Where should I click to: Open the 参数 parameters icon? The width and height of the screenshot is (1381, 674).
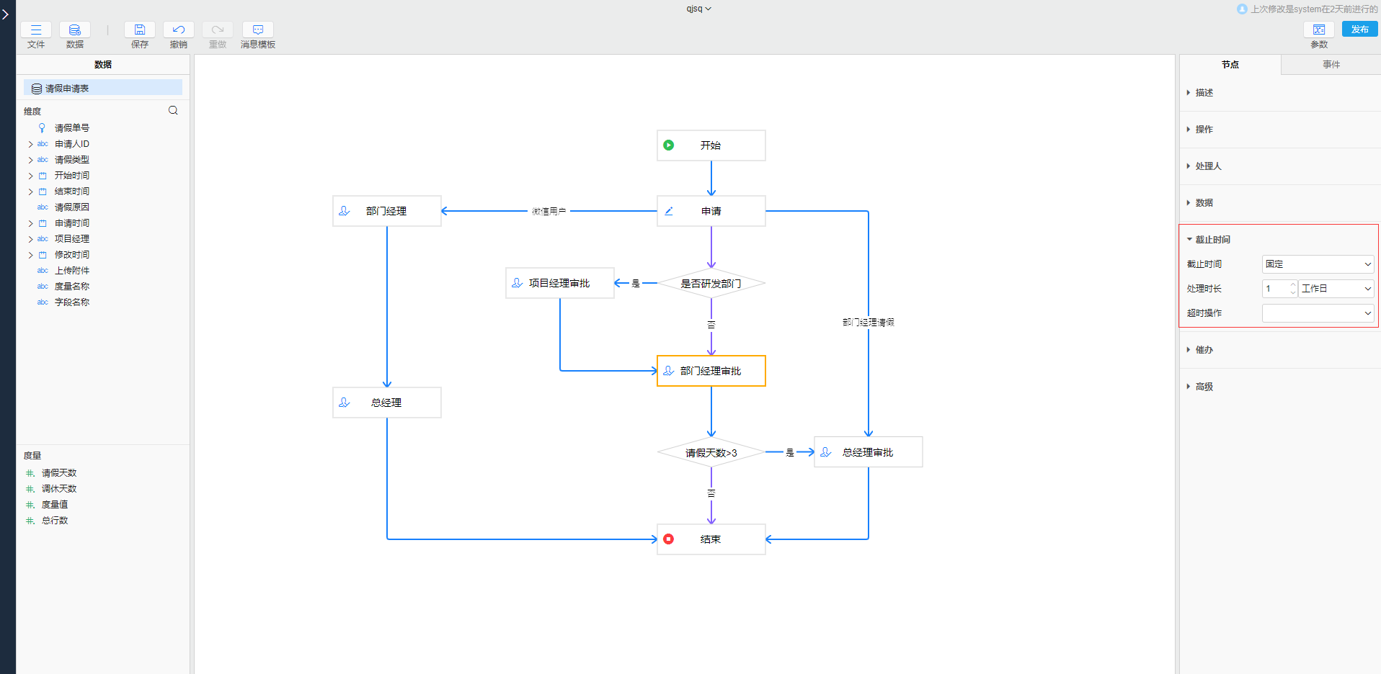pos(1318,30)
